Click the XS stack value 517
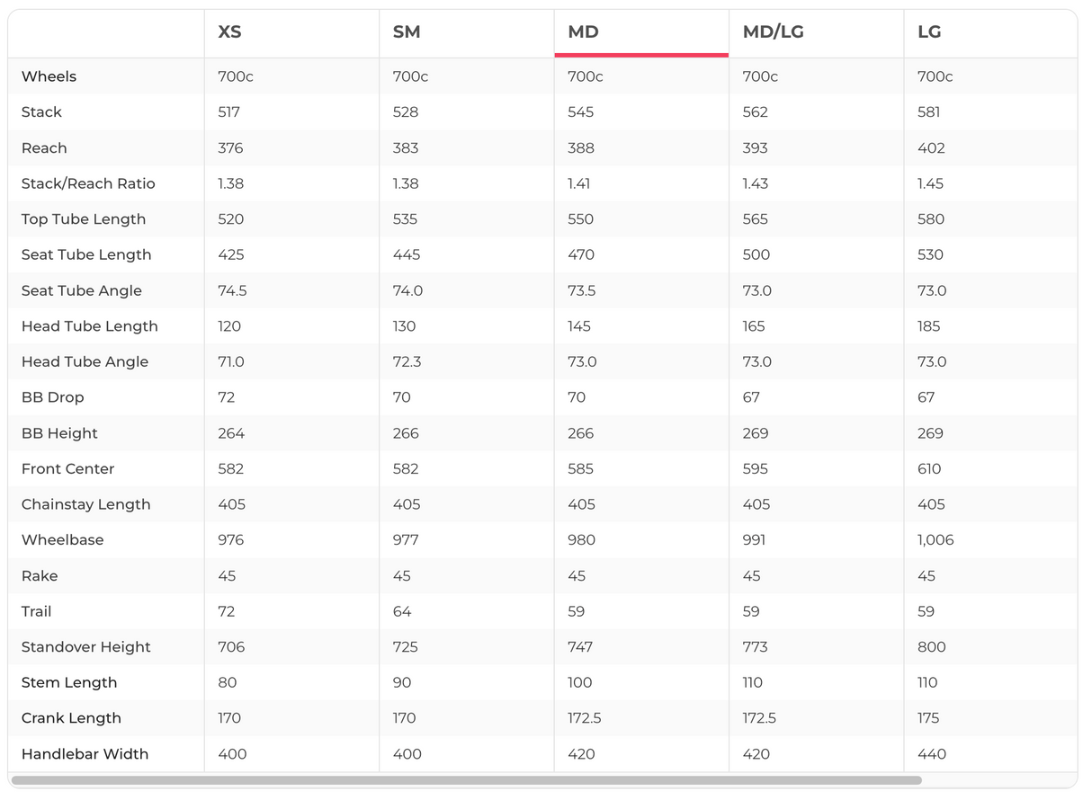1092x800 pixels. click(228, 112)
